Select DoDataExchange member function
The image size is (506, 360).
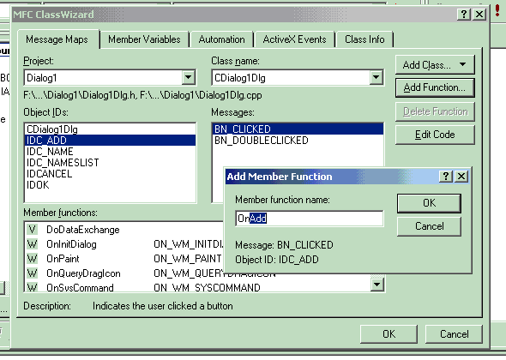pyautogui.click(x=83, y=230)
